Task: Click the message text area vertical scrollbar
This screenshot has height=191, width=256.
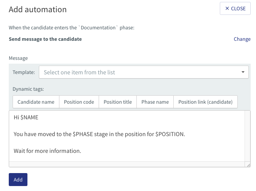Action: (247, 136)
